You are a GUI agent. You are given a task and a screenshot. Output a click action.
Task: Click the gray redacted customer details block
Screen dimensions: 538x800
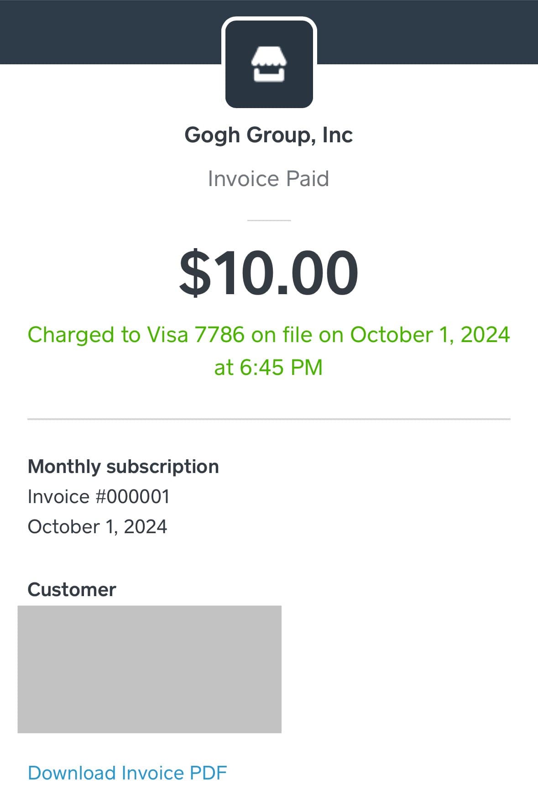click(x=149, y=669)
